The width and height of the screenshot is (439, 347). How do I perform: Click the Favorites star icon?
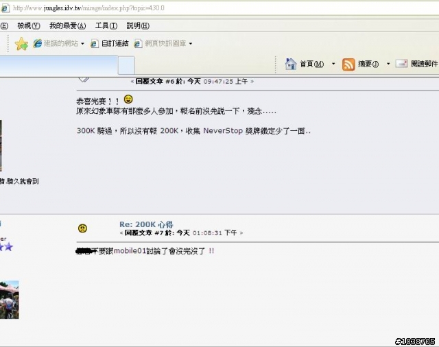point(21,44)
